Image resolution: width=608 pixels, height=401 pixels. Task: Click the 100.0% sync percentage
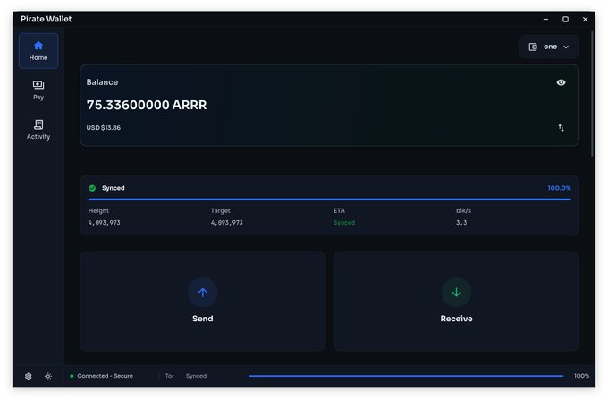tap(559, 188)
